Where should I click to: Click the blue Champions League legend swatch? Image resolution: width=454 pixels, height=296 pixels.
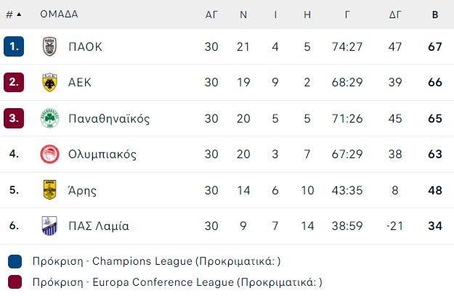[x=15, y=261]
